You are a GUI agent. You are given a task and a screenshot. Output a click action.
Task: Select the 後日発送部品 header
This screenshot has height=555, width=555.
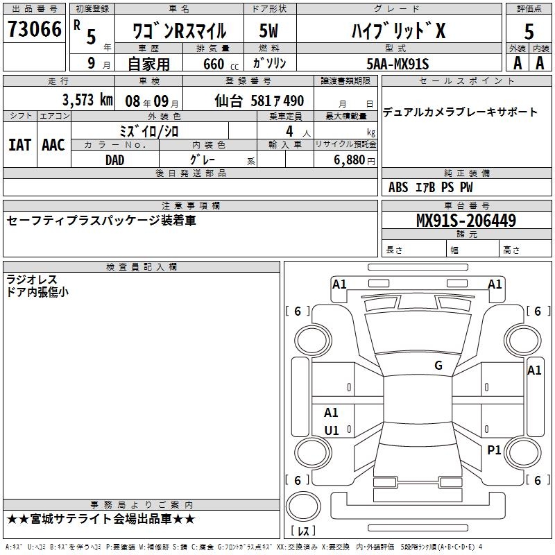tap(190, 173)
